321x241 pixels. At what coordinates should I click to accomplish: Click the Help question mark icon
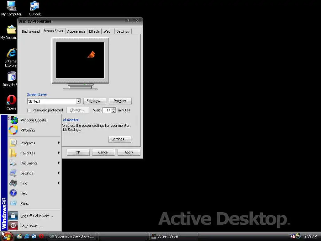tap(13, 193)
